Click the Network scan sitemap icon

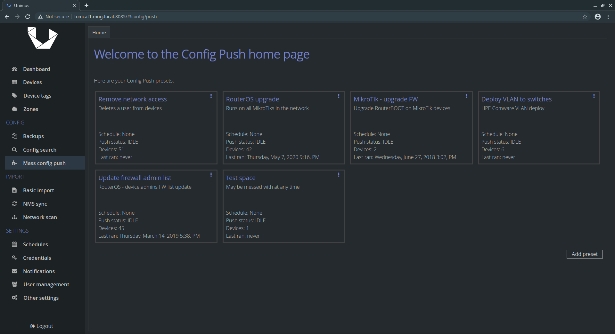click(14, 217)
